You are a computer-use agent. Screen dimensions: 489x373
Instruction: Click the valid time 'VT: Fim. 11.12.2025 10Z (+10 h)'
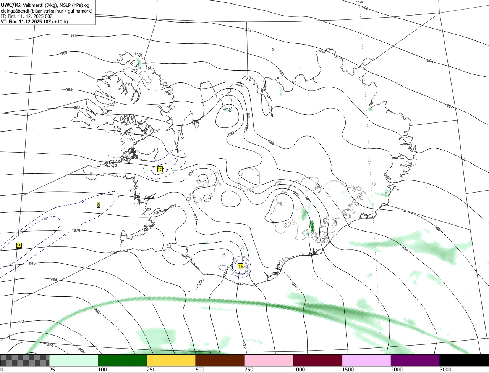coord(34,22)
